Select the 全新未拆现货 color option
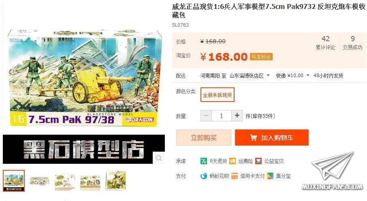The image size is (367, 201). coord(218,95)
